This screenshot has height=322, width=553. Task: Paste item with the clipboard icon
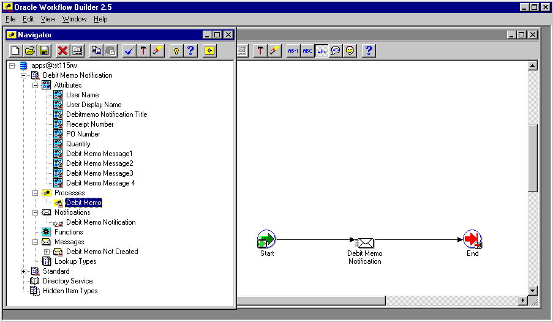(110, 51)
